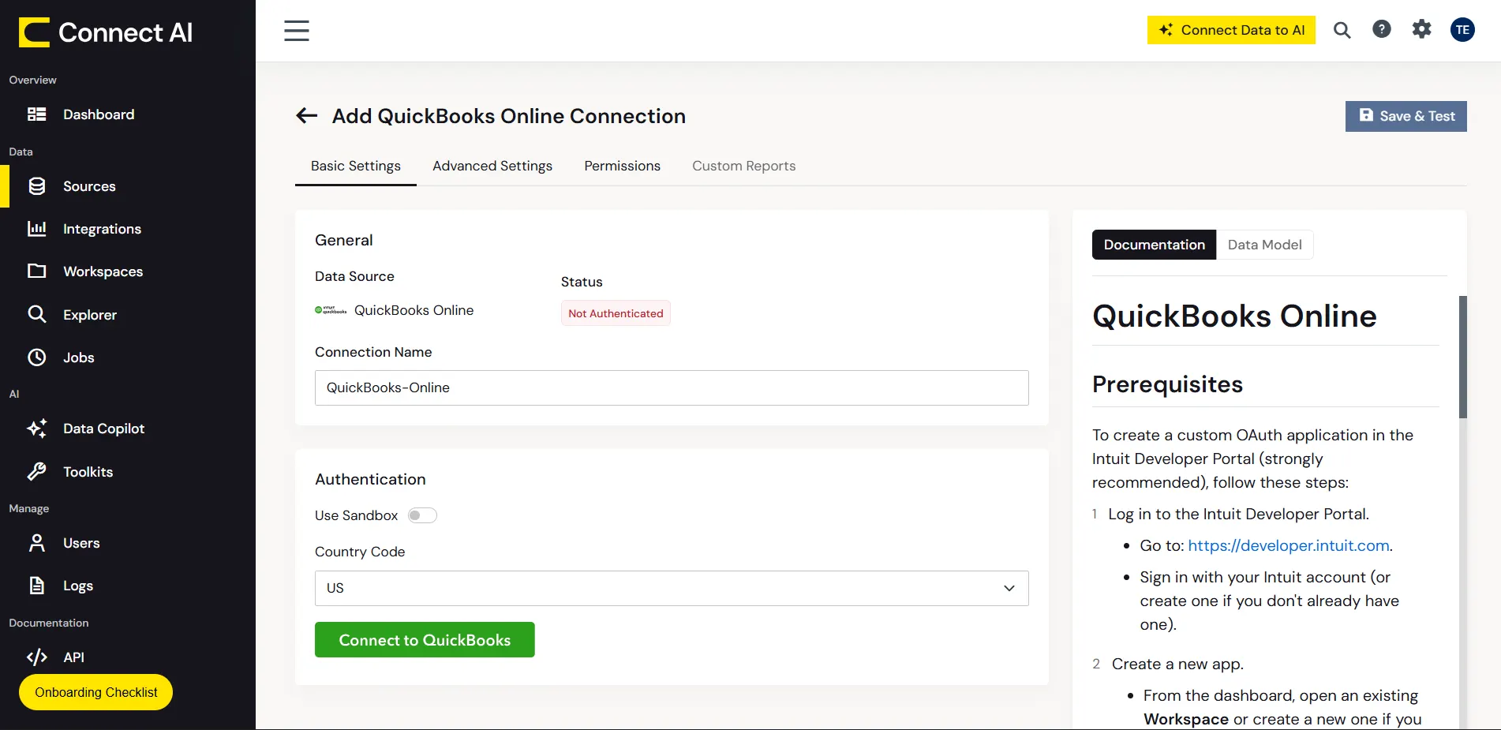Open the TE user avatar menu
1501x730 pixels.
1463,30
